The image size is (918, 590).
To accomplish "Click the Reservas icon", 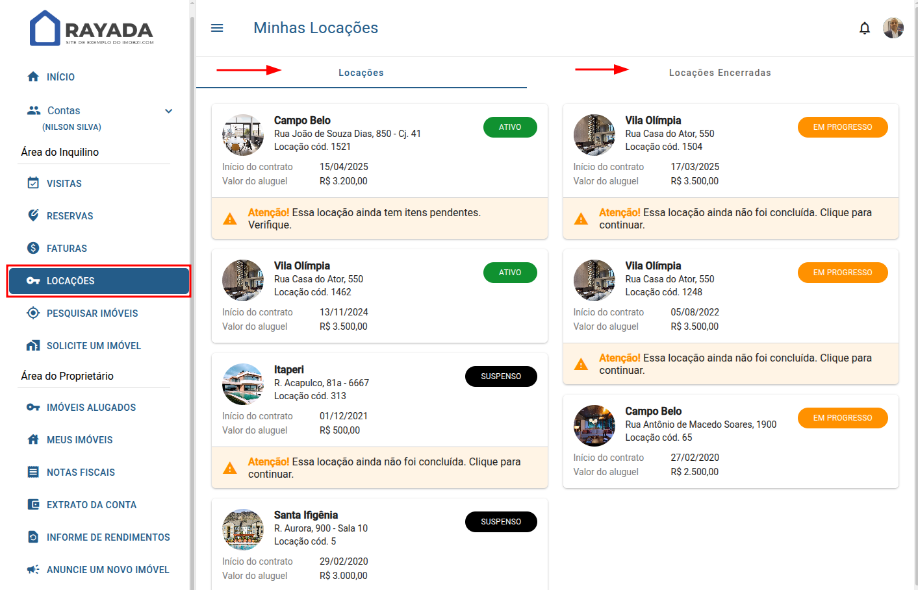I will click(33, 215).
